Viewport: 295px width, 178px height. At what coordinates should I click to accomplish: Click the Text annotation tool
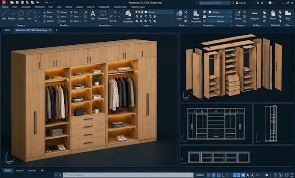coord(93,15)
